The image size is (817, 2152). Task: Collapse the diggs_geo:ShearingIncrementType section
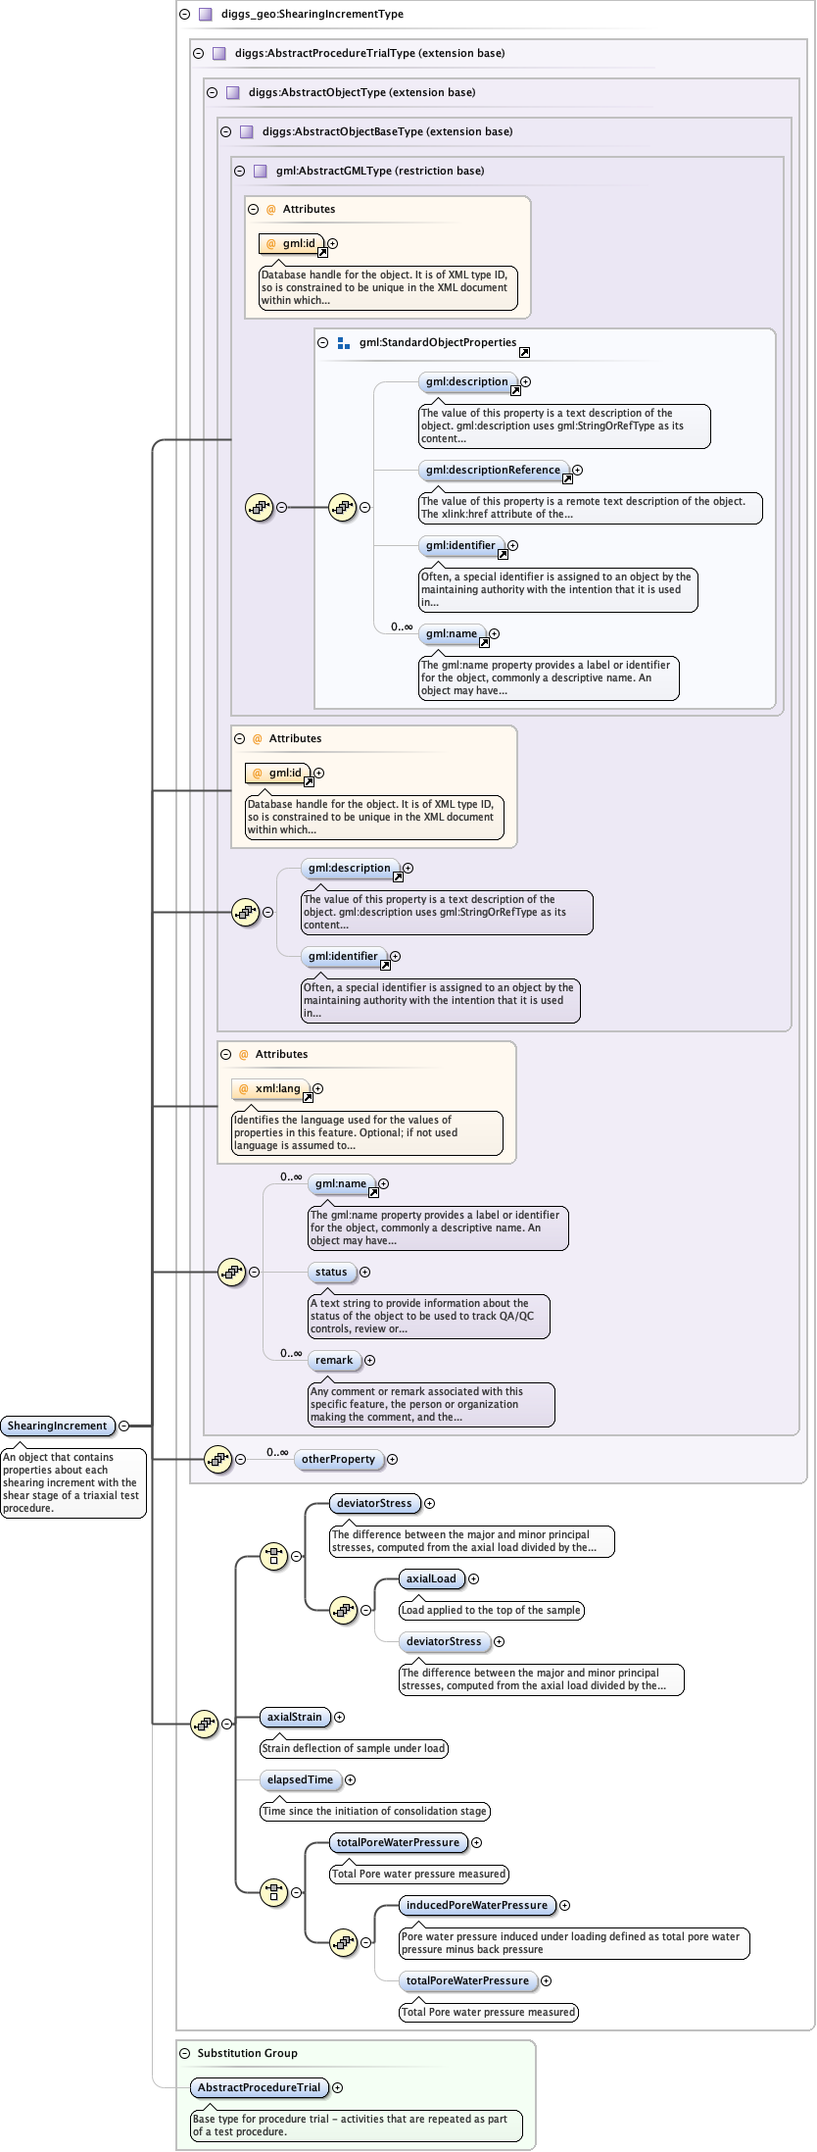pos(184,15)
